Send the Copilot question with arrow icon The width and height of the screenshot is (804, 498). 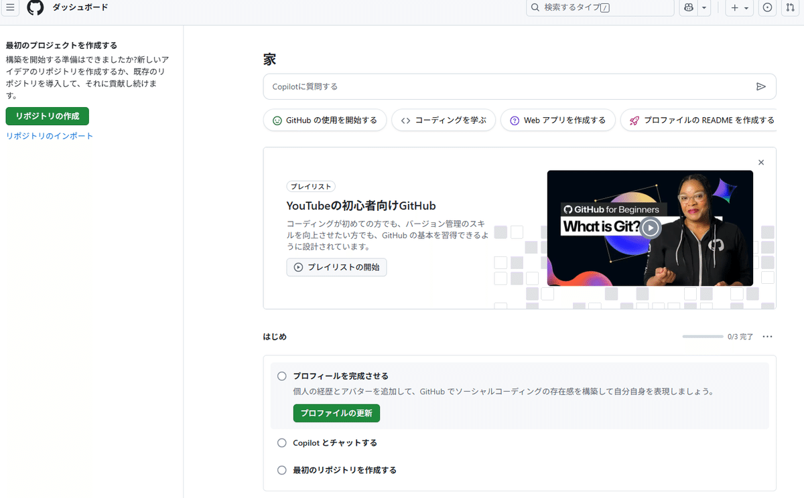click(760, 86)
